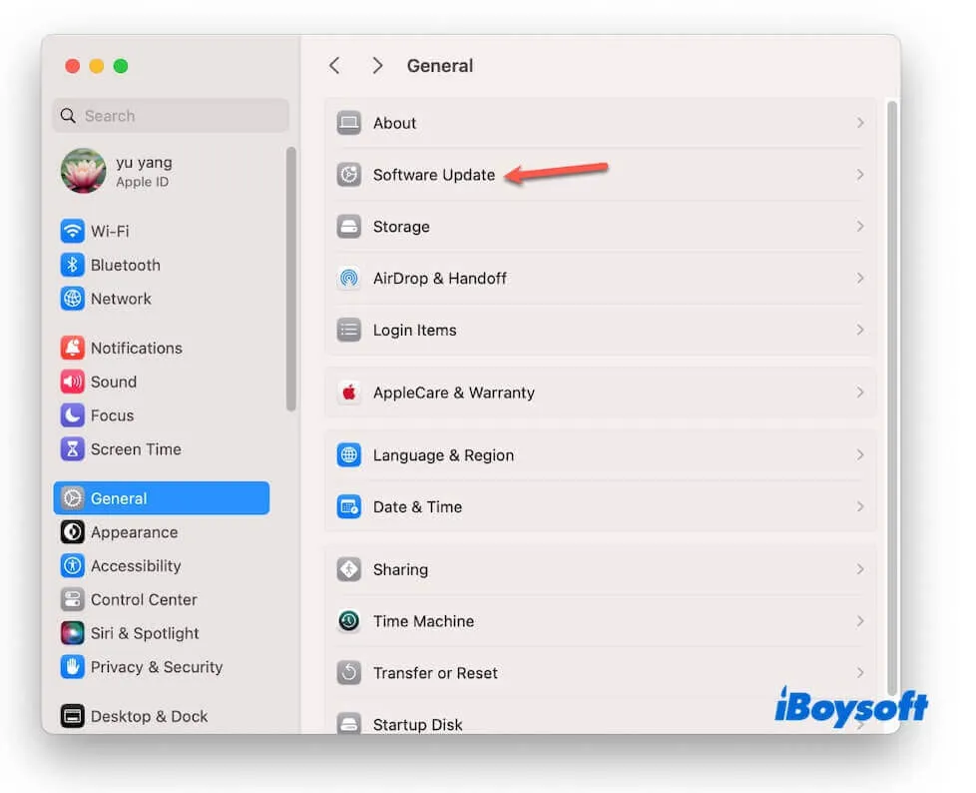Click the Sound speaker icon
976x793 pixels.
pos(72,382)
